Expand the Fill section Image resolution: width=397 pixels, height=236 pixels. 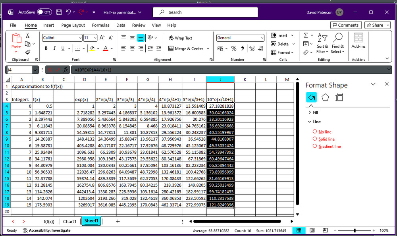point(316,112)
